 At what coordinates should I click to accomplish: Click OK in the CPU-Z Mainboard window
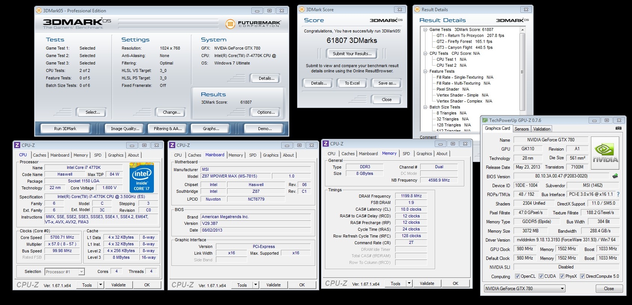point(302,285)
